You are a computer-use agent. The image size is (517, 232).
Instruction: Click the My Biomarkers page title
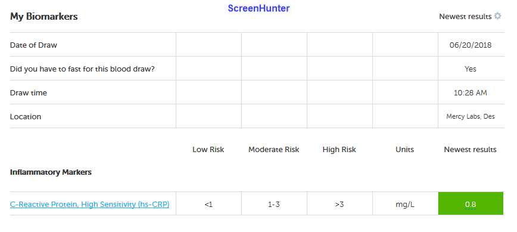(x=44, y=17)
